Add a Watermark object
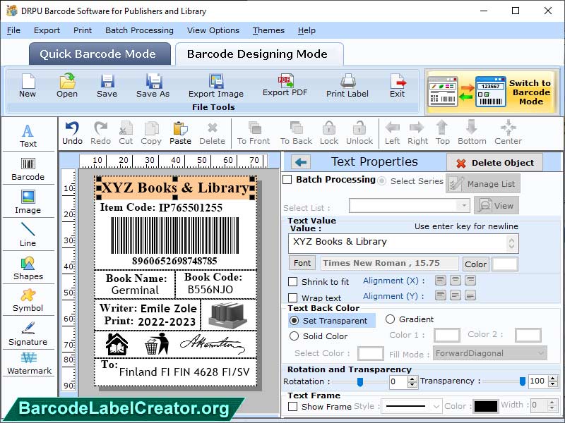Screen dimensions: 565x423 (29, 363)
